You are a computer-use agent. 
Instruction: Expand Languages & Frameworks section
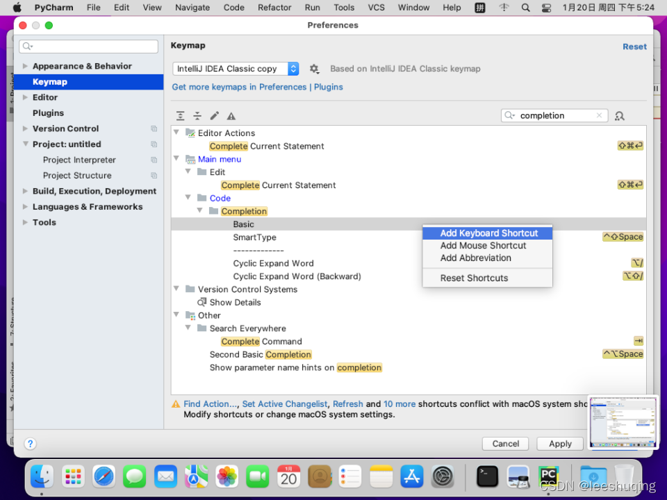(25, 207)
